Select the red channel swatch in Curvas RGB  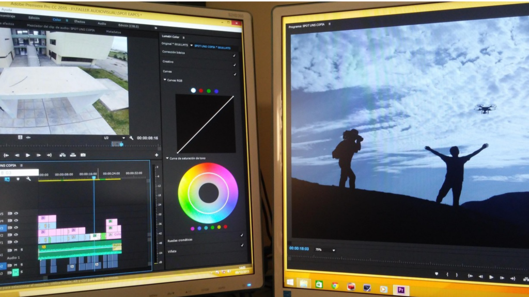pyautogui.click(x=200, y=91)
